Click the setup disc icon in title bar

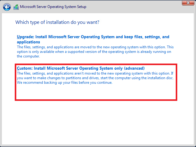tap(16, 7)
